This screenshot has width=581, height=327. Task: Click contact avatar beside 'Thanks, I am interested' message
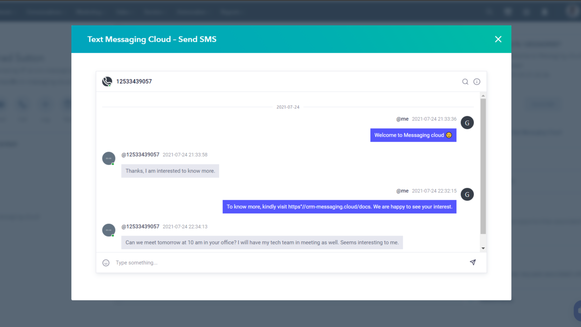pos(109,158)
